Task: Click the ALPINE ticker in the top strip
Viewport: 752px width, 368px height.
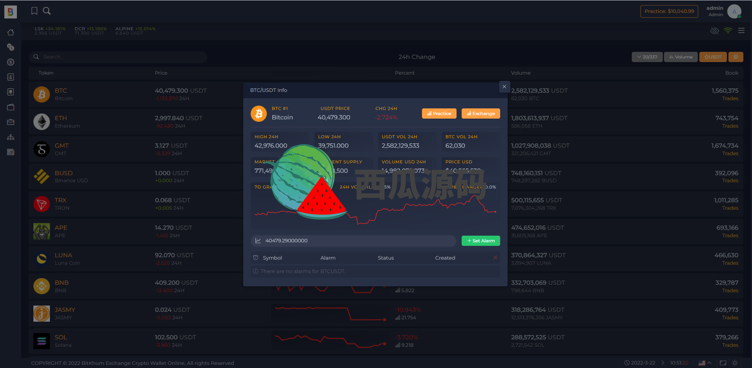Action: pos(136,31)
